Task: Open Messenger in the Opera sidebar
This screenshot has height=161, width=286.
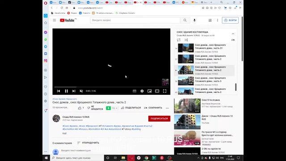Action: 46,32
